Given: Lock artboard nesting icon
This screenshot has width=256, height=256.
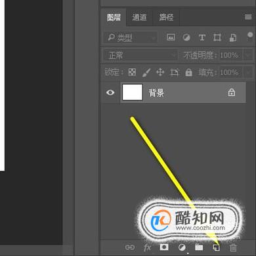Looking at the screenshot, I should [x=175, y=72].
